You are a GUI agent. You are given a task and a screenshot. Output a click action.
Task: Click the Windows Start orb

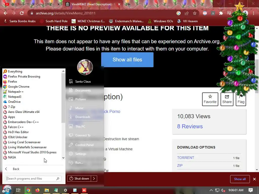coord(7,190)
